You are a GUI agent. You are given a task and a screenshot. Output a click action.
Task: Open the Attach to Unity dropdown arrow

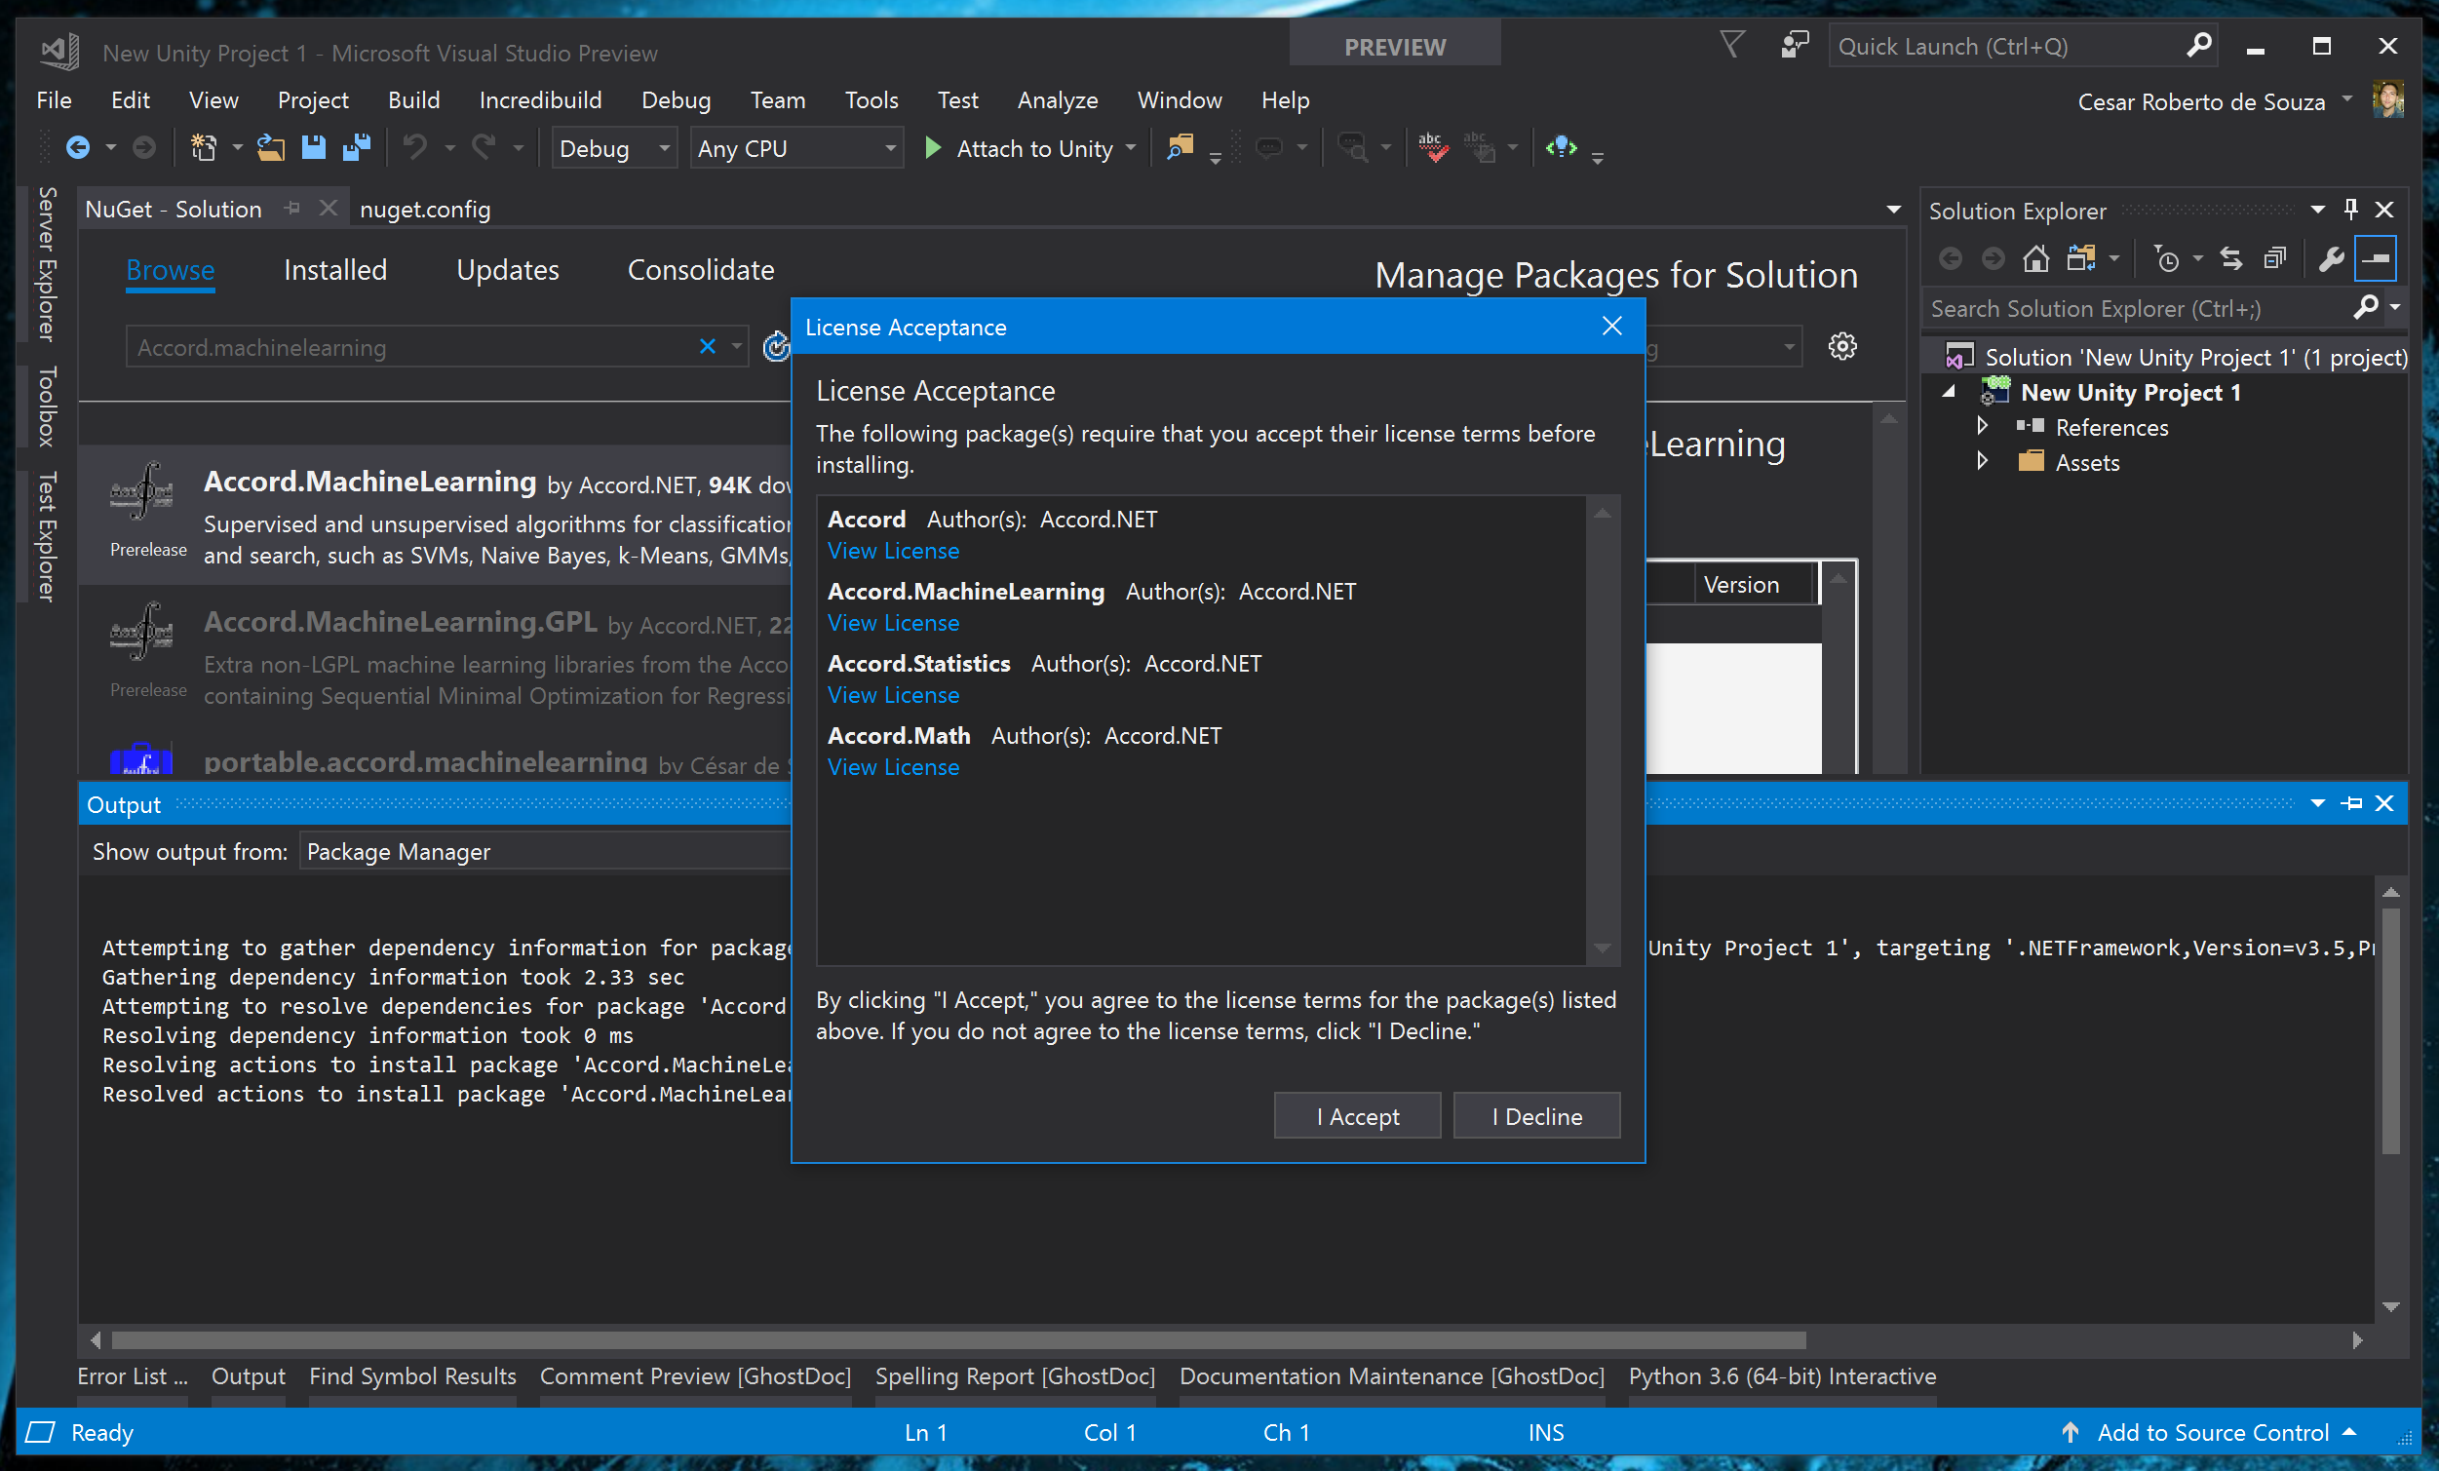tap(1131, 148)
